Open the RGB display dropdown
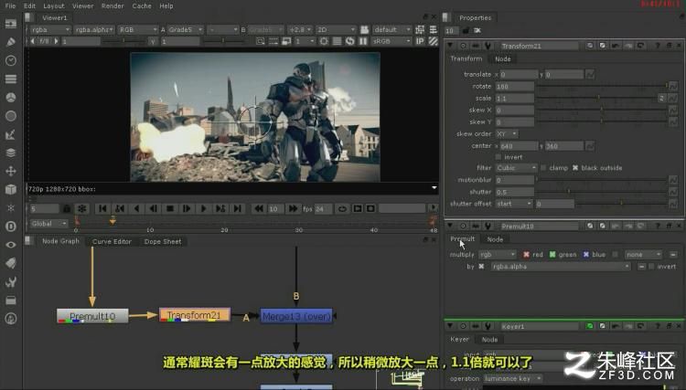Viewport: 686px width, 390px height. click(138, 30)
